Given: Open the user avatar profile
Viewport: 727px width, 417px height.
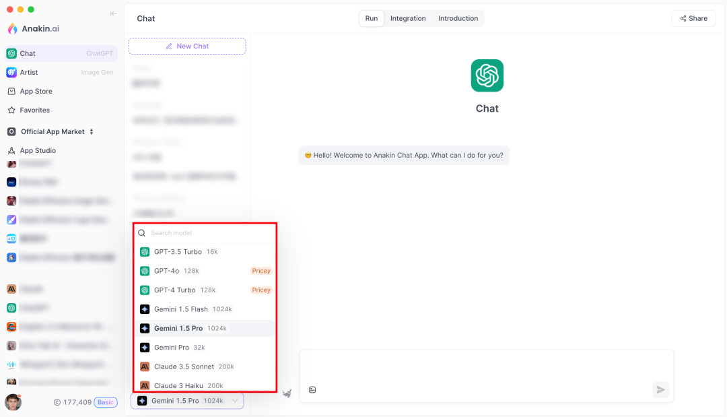Looking at the screenshot, I should [x=13, y=402].
